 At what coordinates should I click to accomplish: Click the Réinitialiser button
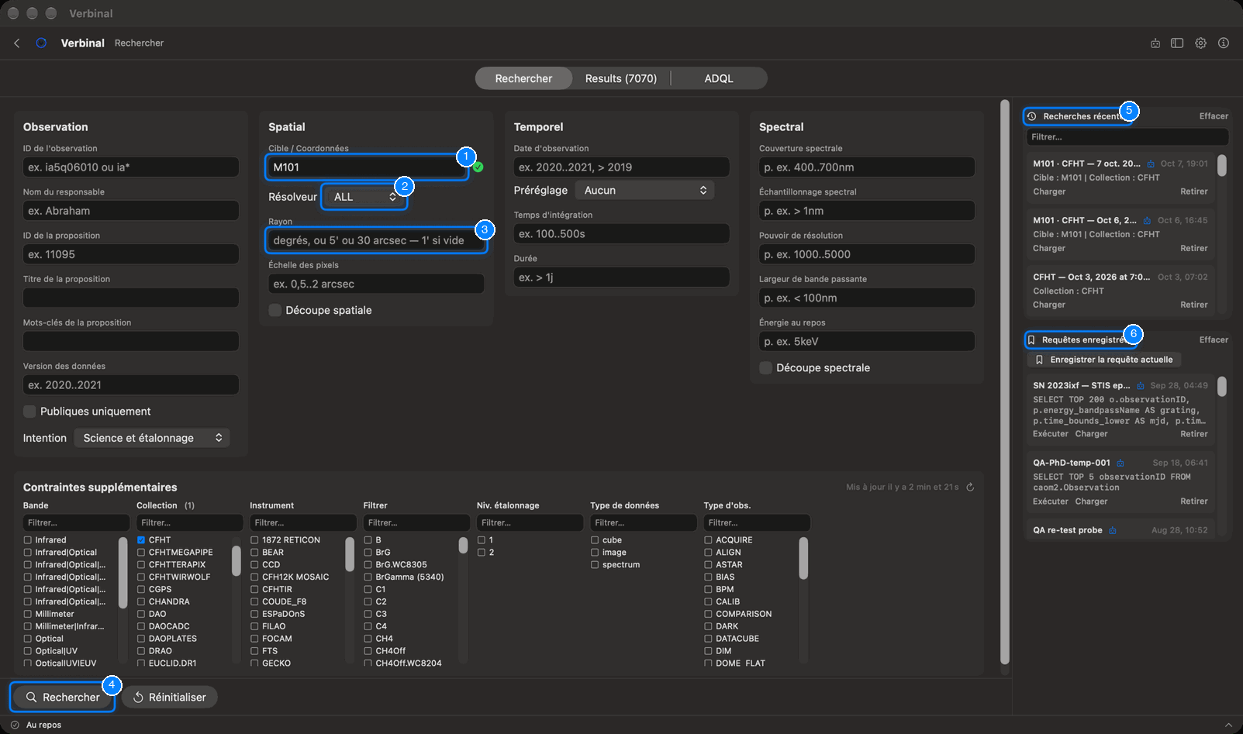coord(170,698)
